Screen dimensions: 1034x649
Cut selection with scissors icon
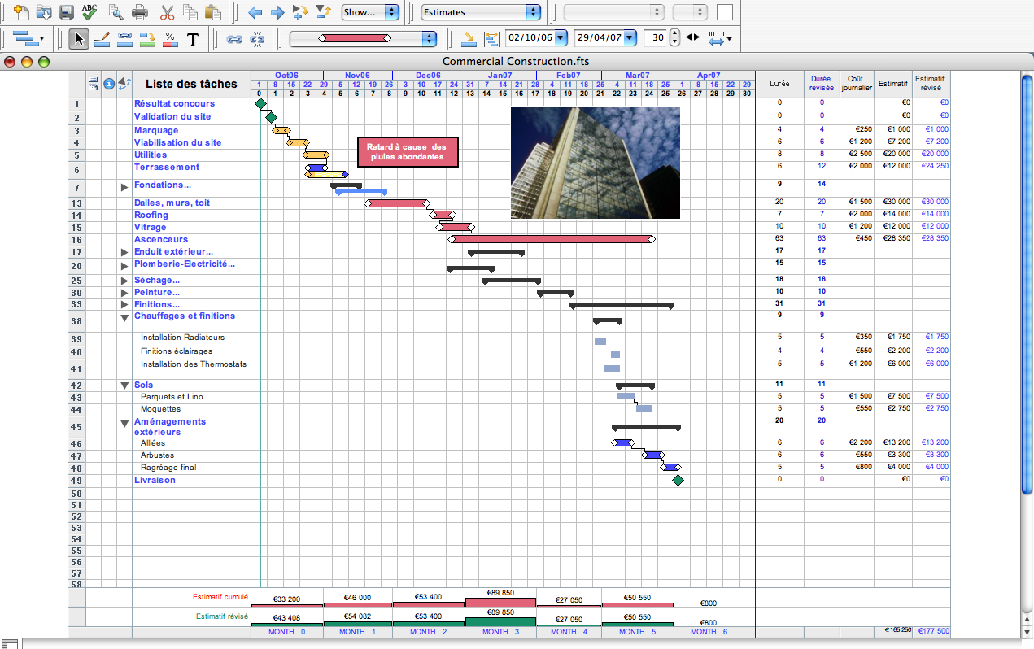coord(168,12)
